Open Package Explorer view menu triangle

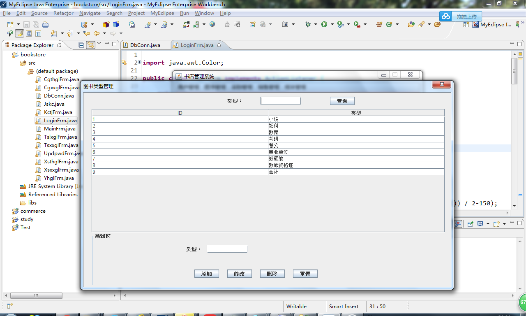point(99,44)
